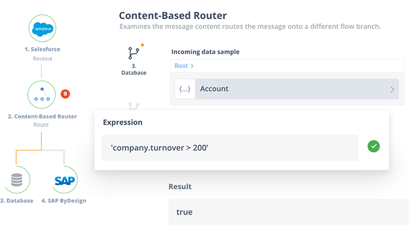
Task: Click the '4. SAP ByDesign' label
Action: click(64, 200)
